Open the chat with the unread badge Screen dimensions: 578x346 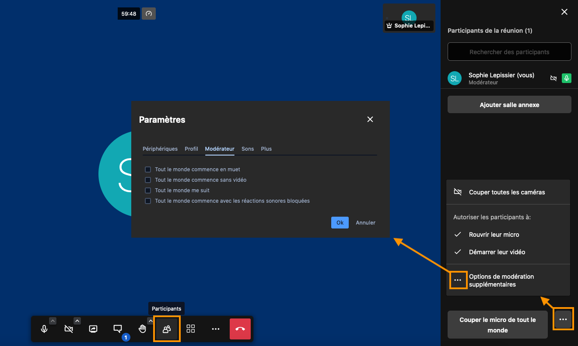pyautogui.click(x=118, y=329)
